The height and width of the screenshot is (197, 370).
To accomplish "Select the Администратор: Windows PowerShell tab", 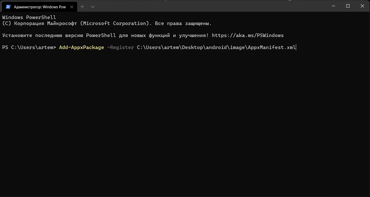I will point(40,6).
